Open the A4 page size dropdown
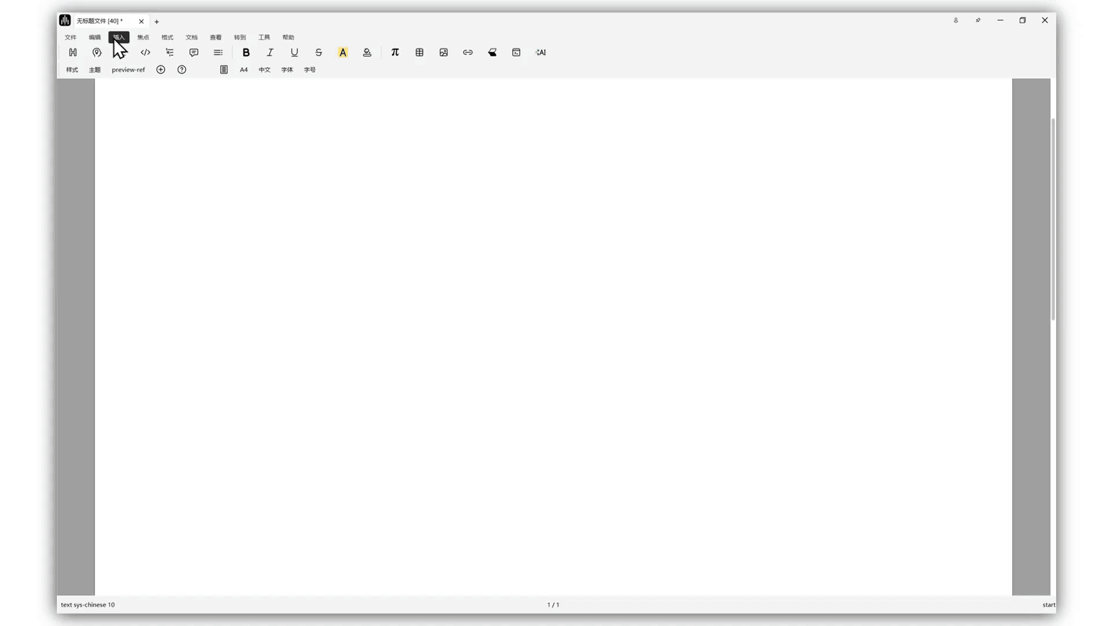This screenshot has height=626, width=1113. [243, 70]
